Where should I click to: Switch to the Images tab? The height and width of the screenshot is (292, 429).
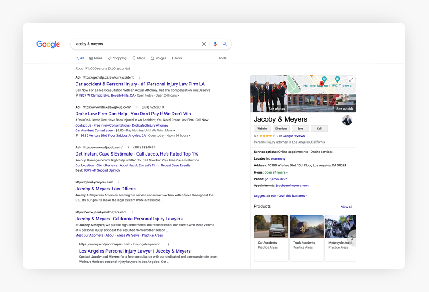(158, 58)
